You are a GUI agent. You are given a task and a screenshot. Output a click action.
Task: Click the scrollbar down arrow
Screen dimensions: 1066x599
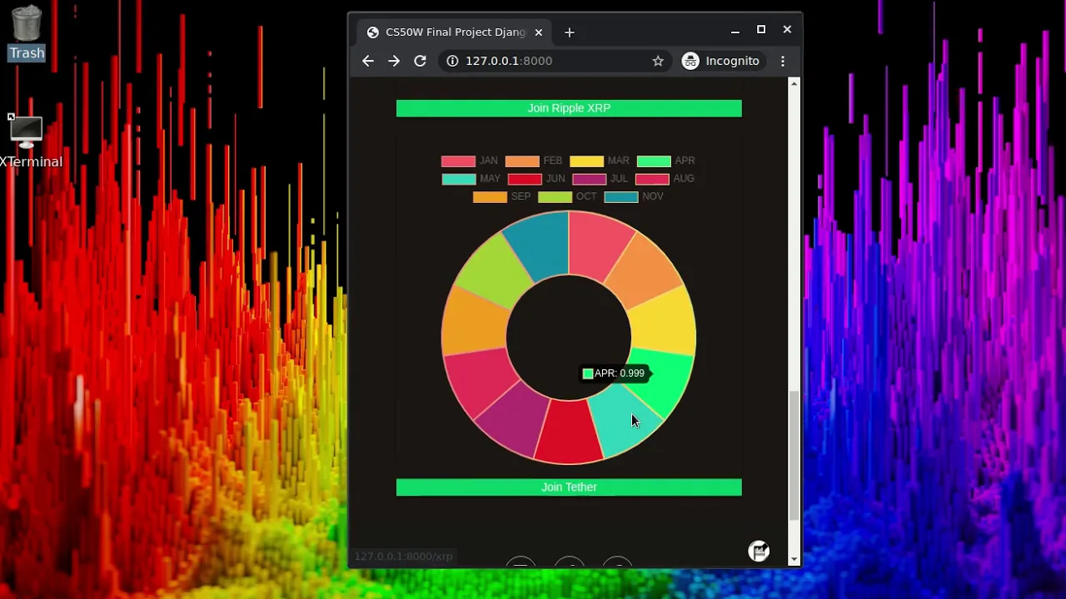pos(794,559)
